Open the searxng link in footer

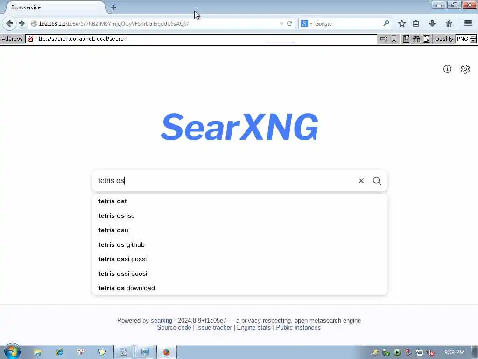coord(161,321)
